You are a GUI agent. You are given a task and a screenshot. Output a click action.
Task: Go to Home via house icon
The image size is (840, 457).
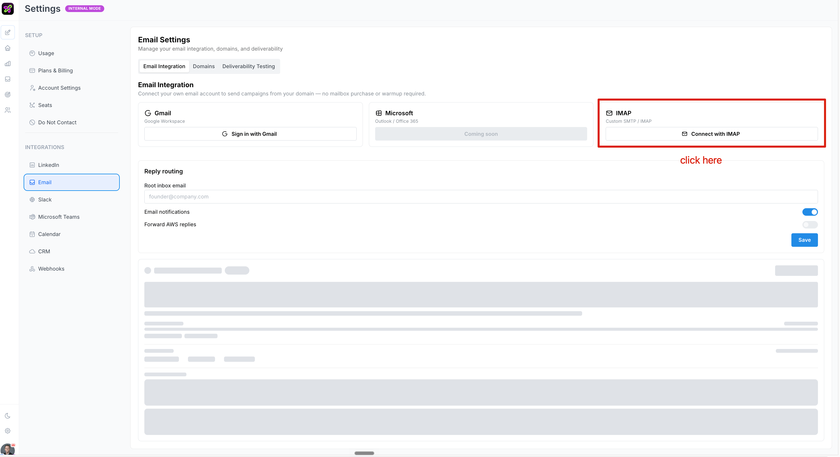click(8, 48)
